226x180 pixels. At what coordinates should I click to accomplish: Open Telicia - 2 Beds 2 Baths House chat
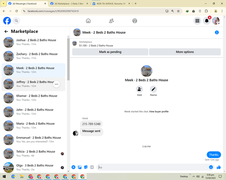[33, 153]
